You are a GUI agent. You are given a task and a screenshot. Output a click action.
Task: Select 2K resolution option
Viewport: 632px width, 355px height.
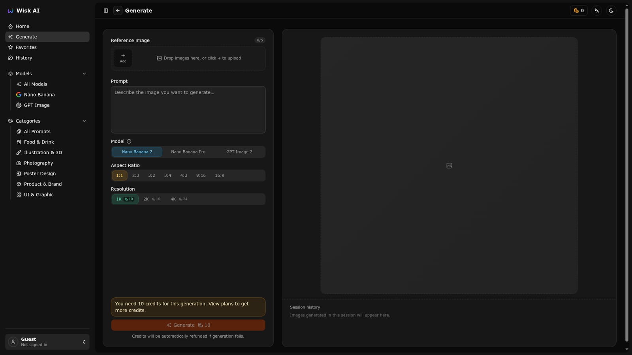pos(152,199)
